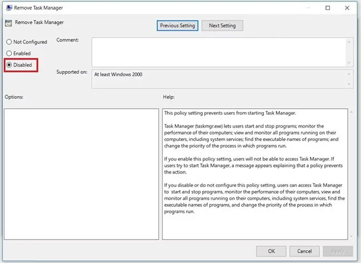Image resolution: width=361 pixels, height=263 pixels.
Task: Click the 'Supported on:' label
Action: point(72,72)
